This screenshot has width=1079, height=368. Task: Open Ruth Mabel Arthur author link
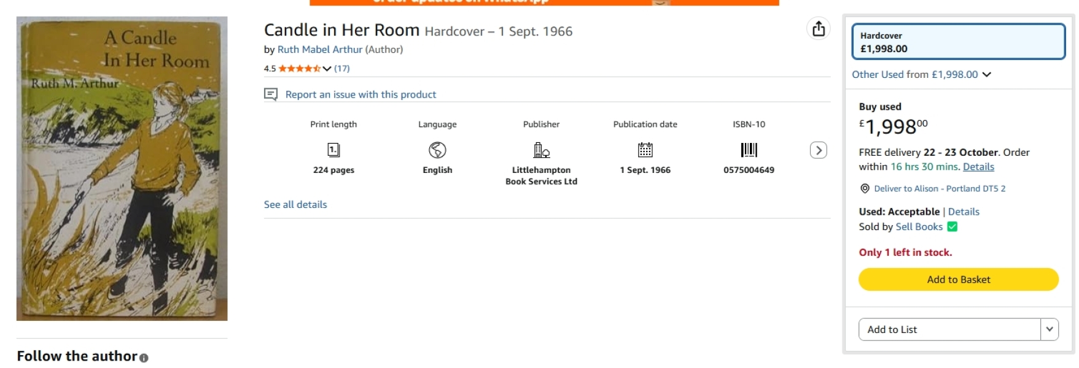click(319, 50)
